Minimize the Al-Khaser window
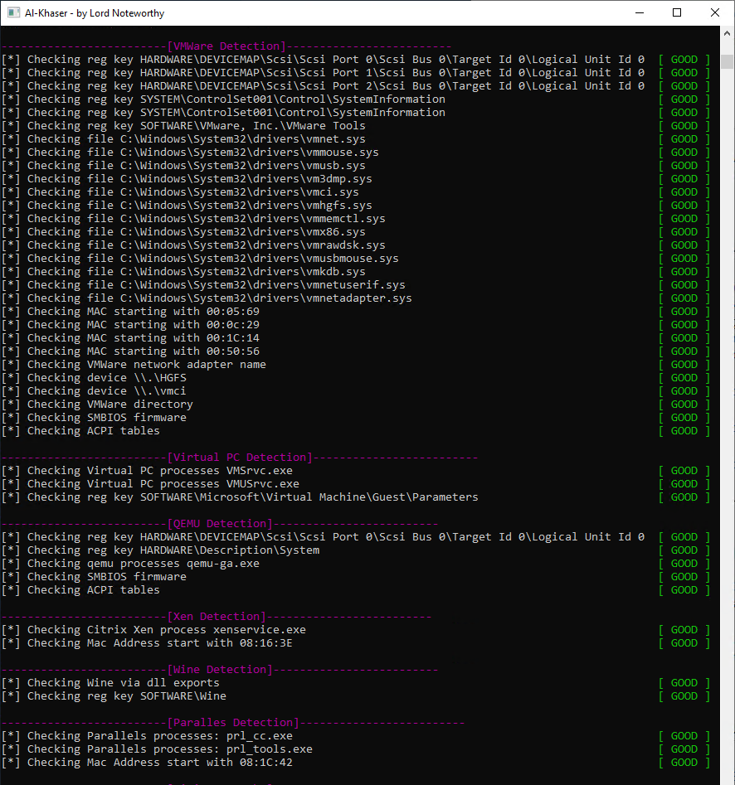Screen dimensions: 735x785 640,12
